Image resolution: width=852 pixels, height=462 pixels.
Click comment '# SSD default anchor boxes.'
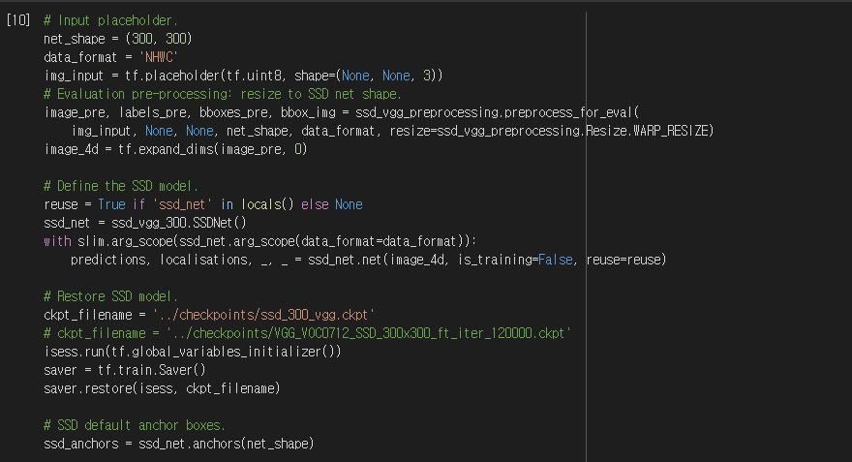135,425
